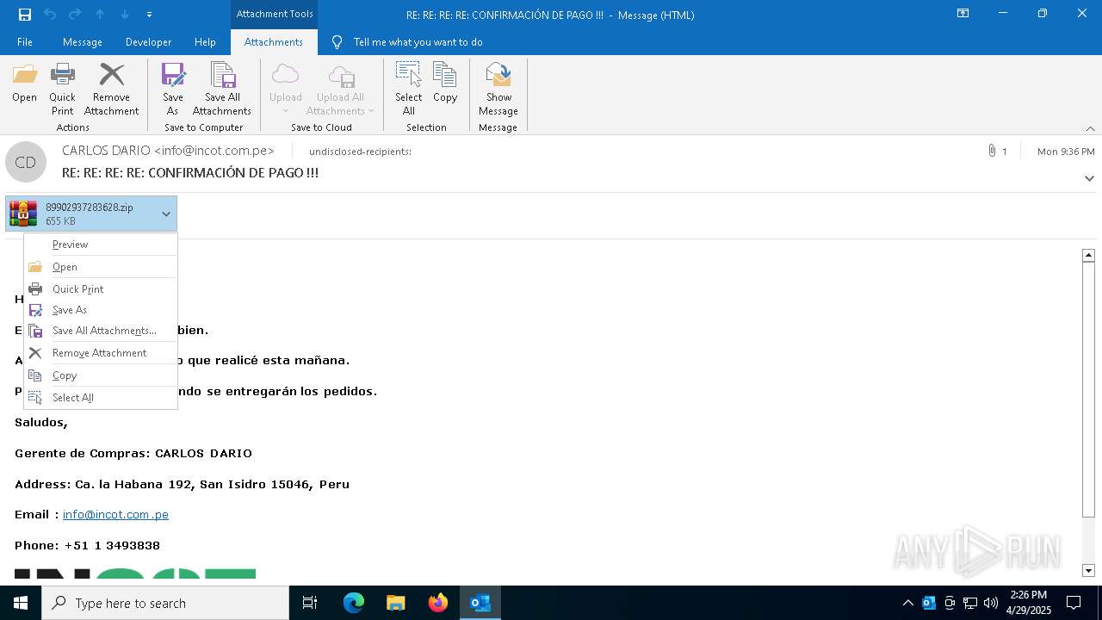Switch to the Message tab
This screenshot has height=620, width=1102.
click(83, 41)
